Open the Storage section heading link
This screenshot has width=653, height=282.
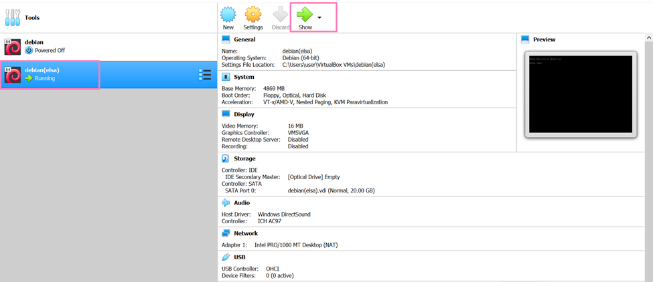[245, 158]
